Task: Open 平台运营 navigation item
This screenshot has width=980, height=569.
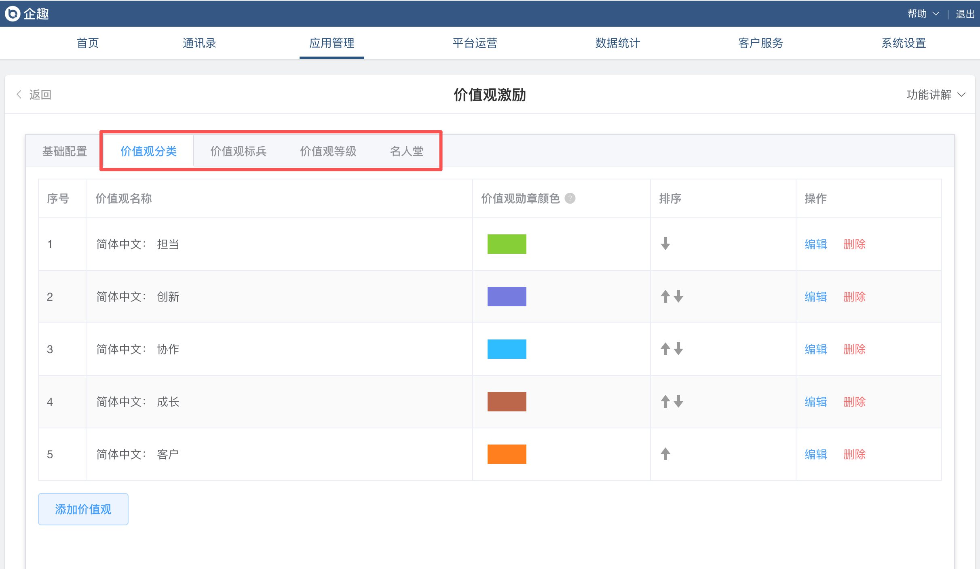Action: pos(475,43)
